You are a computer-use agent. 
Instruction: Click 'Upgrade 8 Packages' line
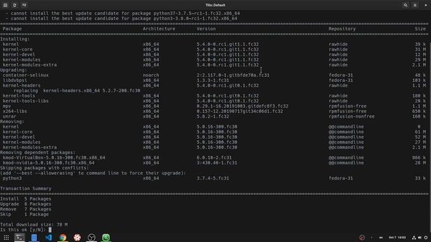click(26, 204)
